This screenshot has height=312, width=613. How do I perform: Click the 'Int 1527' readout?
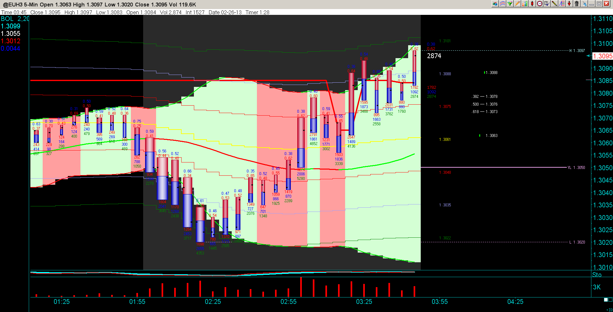pyautogui.click(x=195, y=12)
